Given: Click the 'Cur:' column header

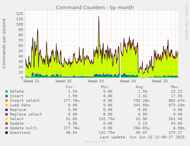Looking at the screenshot, I should click(x=70, y=87).
